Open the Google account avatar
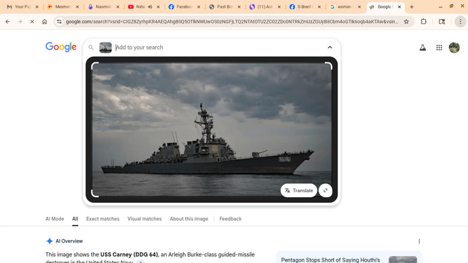This screenshot has height=263, width=468. tap(454, 47)
